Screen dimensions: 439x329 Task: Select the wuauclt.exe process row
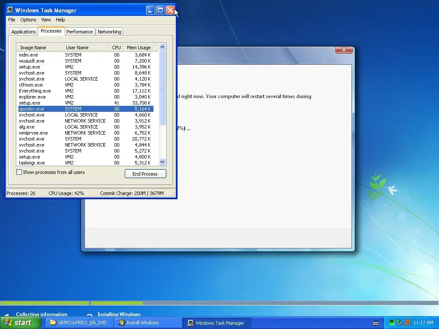[86, 61]
